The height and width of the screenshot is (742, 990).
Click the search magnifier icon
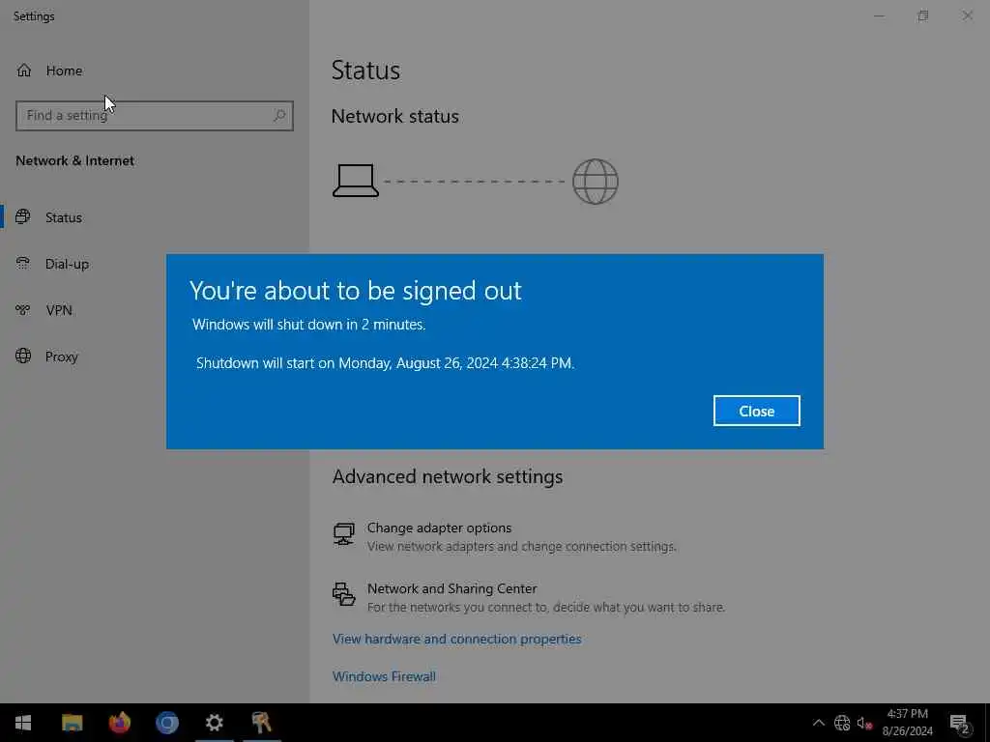[279, 116]
